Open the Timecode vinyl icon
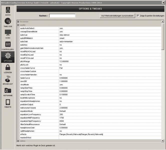Viewport: 166px width, 150px height. tap(8, 21)
